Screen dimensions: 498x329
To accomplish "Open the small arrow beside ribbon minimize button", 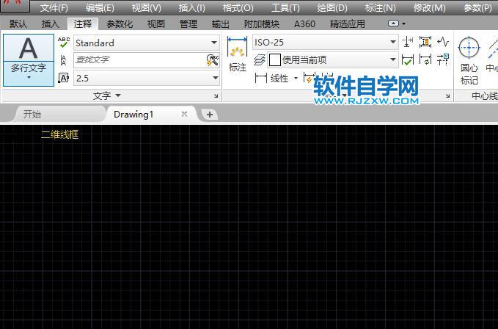I will coord(404,23).
